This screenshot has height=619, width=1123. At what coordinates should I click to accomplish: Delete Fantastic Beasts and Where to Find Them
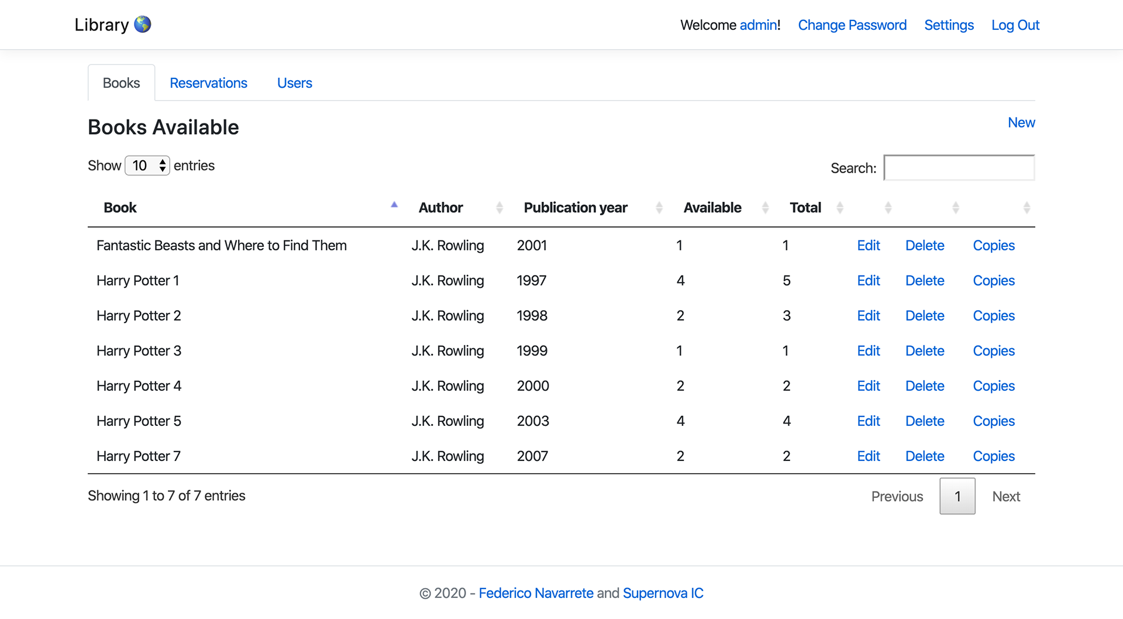coord(925,245)
